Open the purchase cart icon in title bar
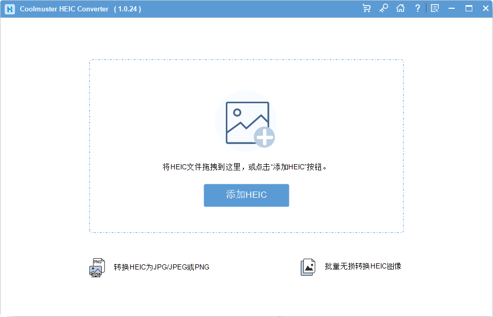This screenshot has height=317, width=493. pyautogui.click(x=367, y=8)
